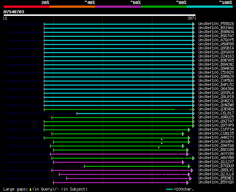The width and height of the screenshot is (236, 192).
Task: Click the query end position label 387
Action: (x=191, y=18)
